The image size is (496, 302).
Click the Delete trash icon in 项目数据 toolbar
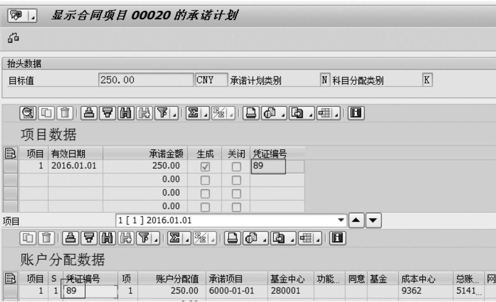coord(64,113)
